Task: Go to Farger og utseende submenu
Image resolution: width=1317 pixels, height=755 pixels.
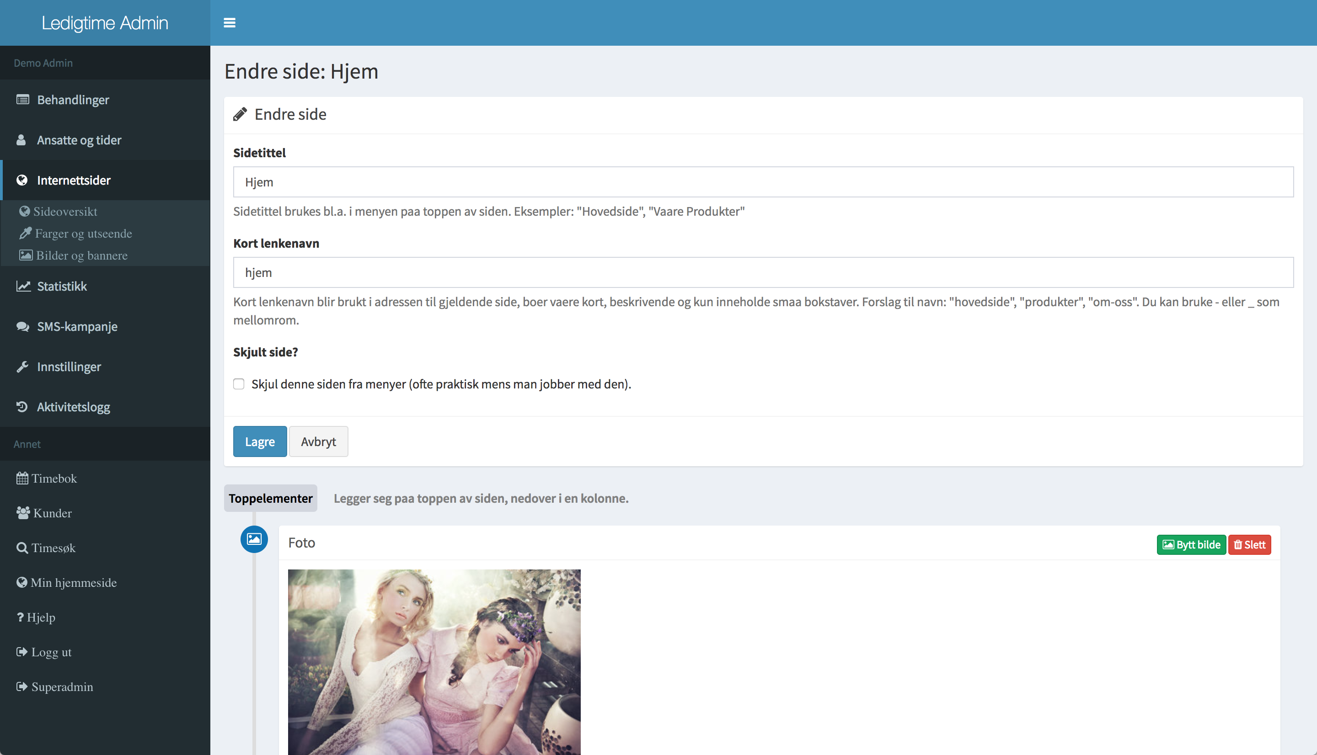Action: coord(84,234)
